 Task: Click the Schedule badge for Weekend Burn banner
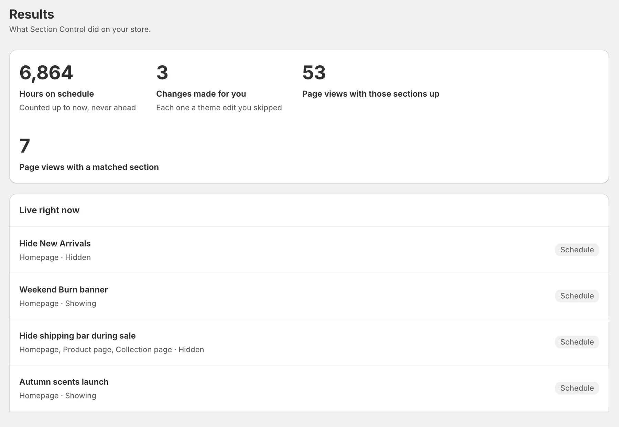577,296
